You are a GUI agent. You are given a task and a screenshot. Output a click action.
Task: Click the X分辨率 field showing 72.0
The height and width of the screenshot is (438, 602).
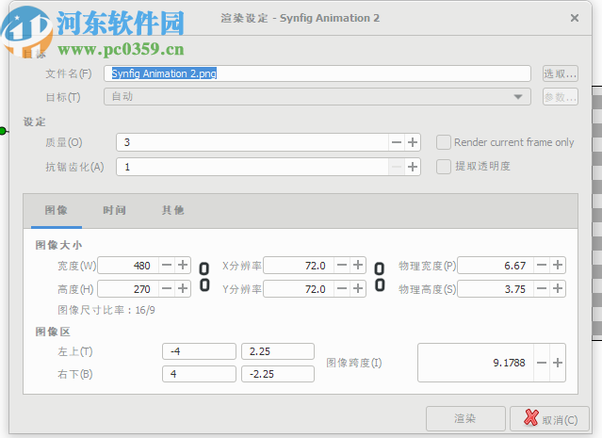299,266
